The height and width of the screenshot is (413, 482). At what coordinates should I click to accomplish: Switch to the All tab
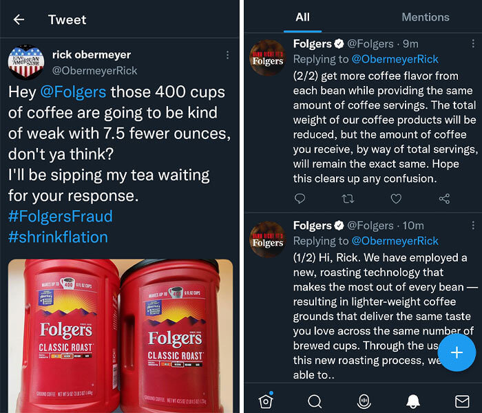302,17
